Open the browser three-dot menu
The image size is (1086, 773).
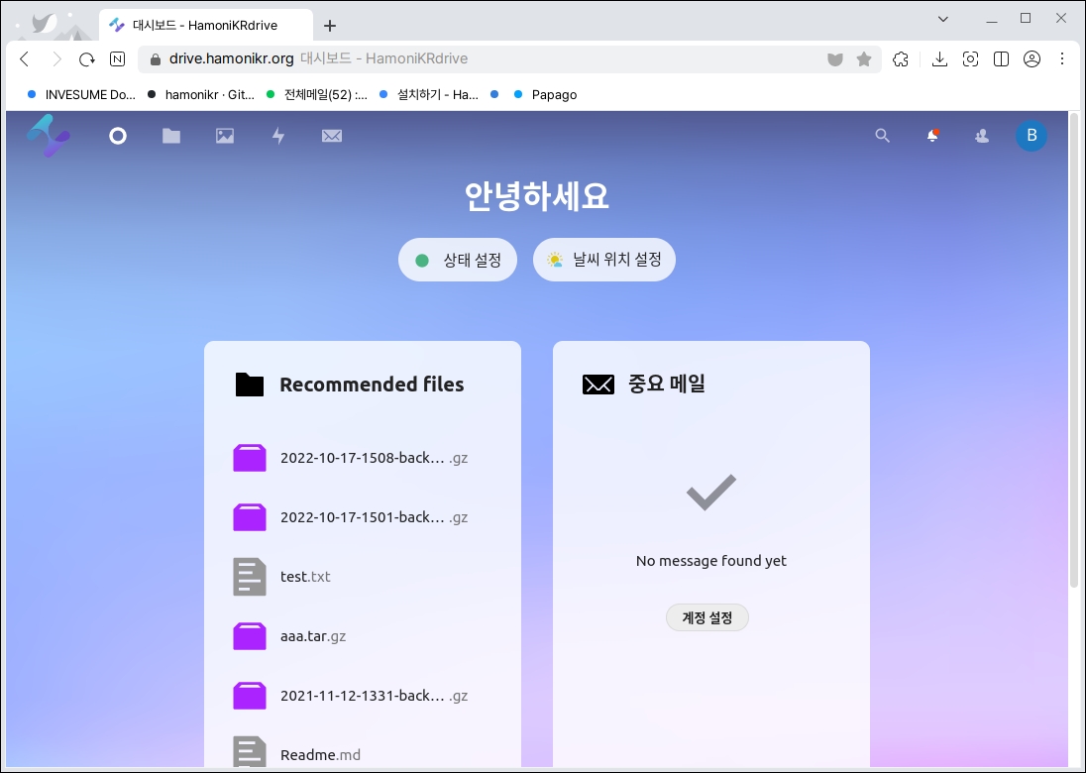coord(1062,59)
